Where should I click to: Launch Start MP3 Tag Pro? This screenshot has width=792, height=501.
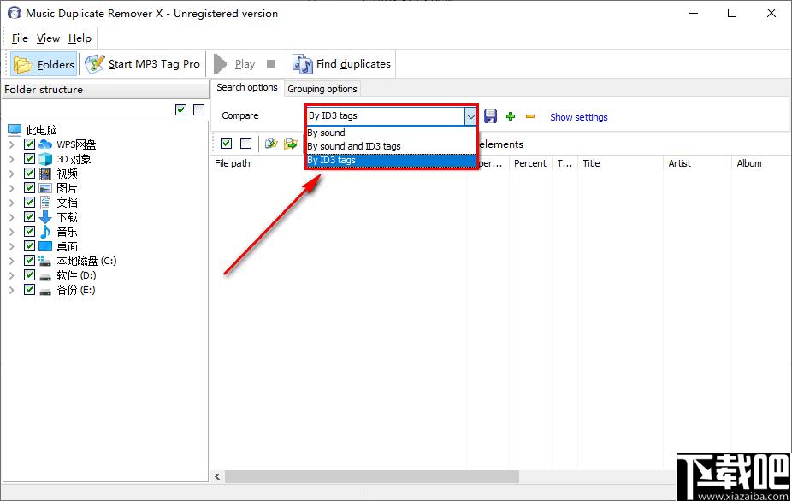143,64
